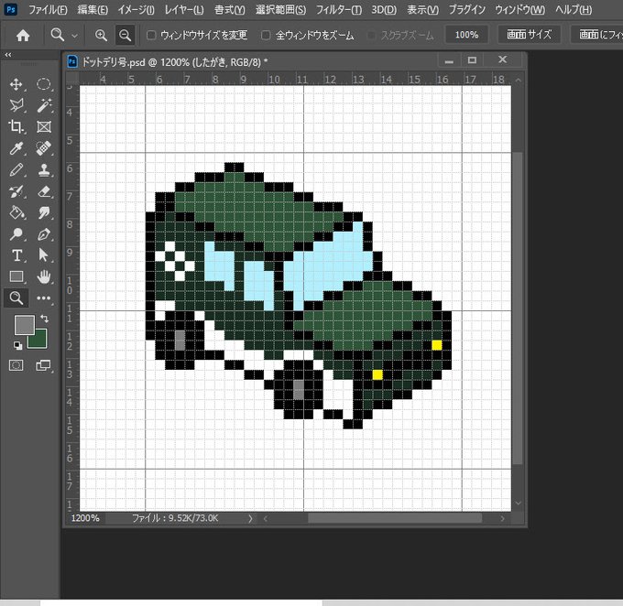
Task: Click the 100% zoom button
Action: [x=466, y=35]
